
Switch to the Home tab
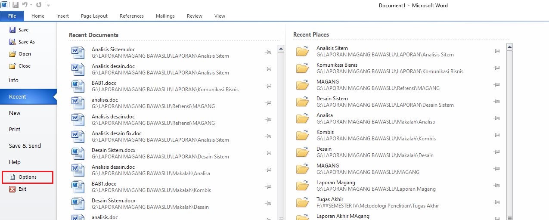point(38,16)
